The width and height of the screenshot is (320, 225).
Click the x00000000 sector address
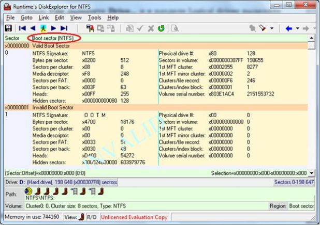click(17, 46)
